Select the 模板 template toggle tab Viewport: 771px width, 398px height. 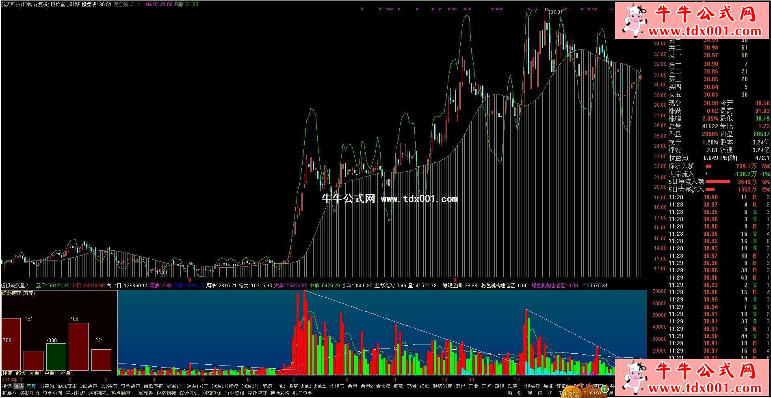click(x=19, y=386)
